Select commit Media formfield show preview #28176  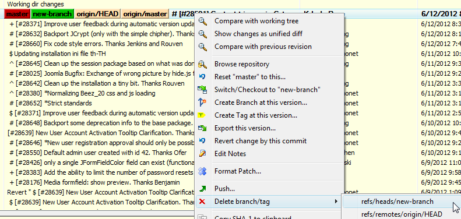tap(94, 182)
